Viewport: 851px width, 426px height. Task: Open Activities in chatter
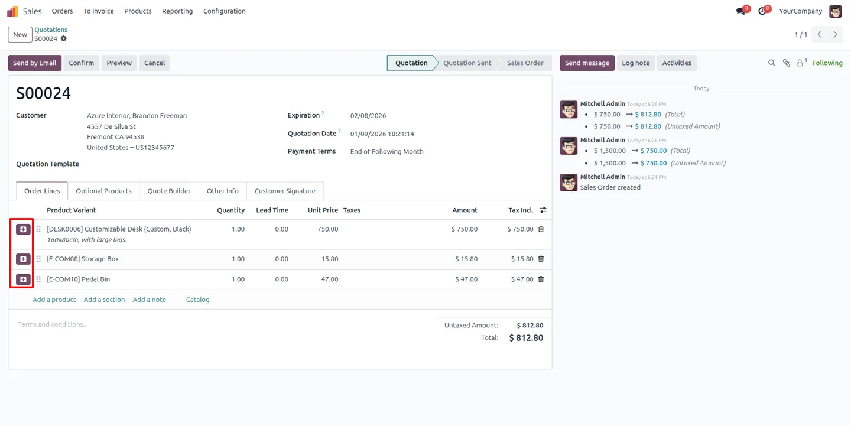click(677, 63)
